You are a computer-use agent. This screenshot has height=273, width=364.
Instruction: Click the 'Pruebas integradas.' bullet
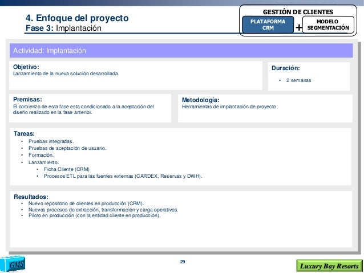click(51, 141)
